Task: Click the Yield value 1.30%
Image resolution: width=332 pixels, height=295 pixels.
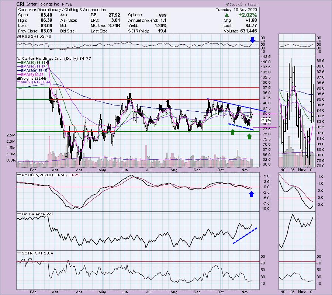Action: coord(160,25)
